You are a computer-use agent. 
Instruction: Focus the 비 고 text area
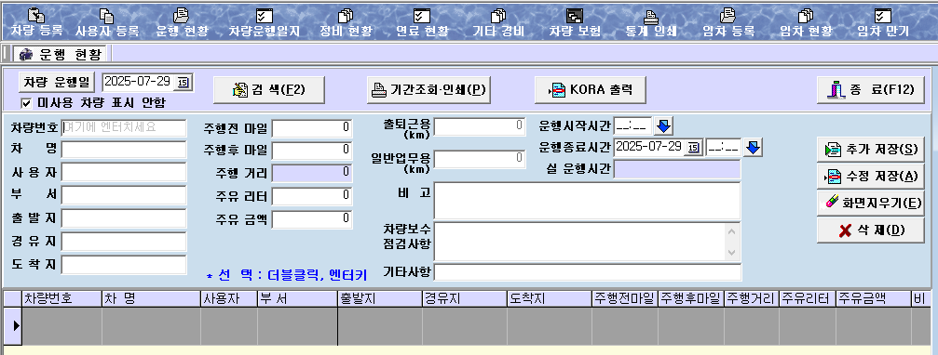(x=588, y=201)
